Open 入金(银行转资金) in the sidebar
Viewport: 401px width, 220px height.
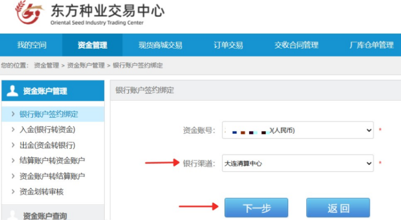(47, 130)
